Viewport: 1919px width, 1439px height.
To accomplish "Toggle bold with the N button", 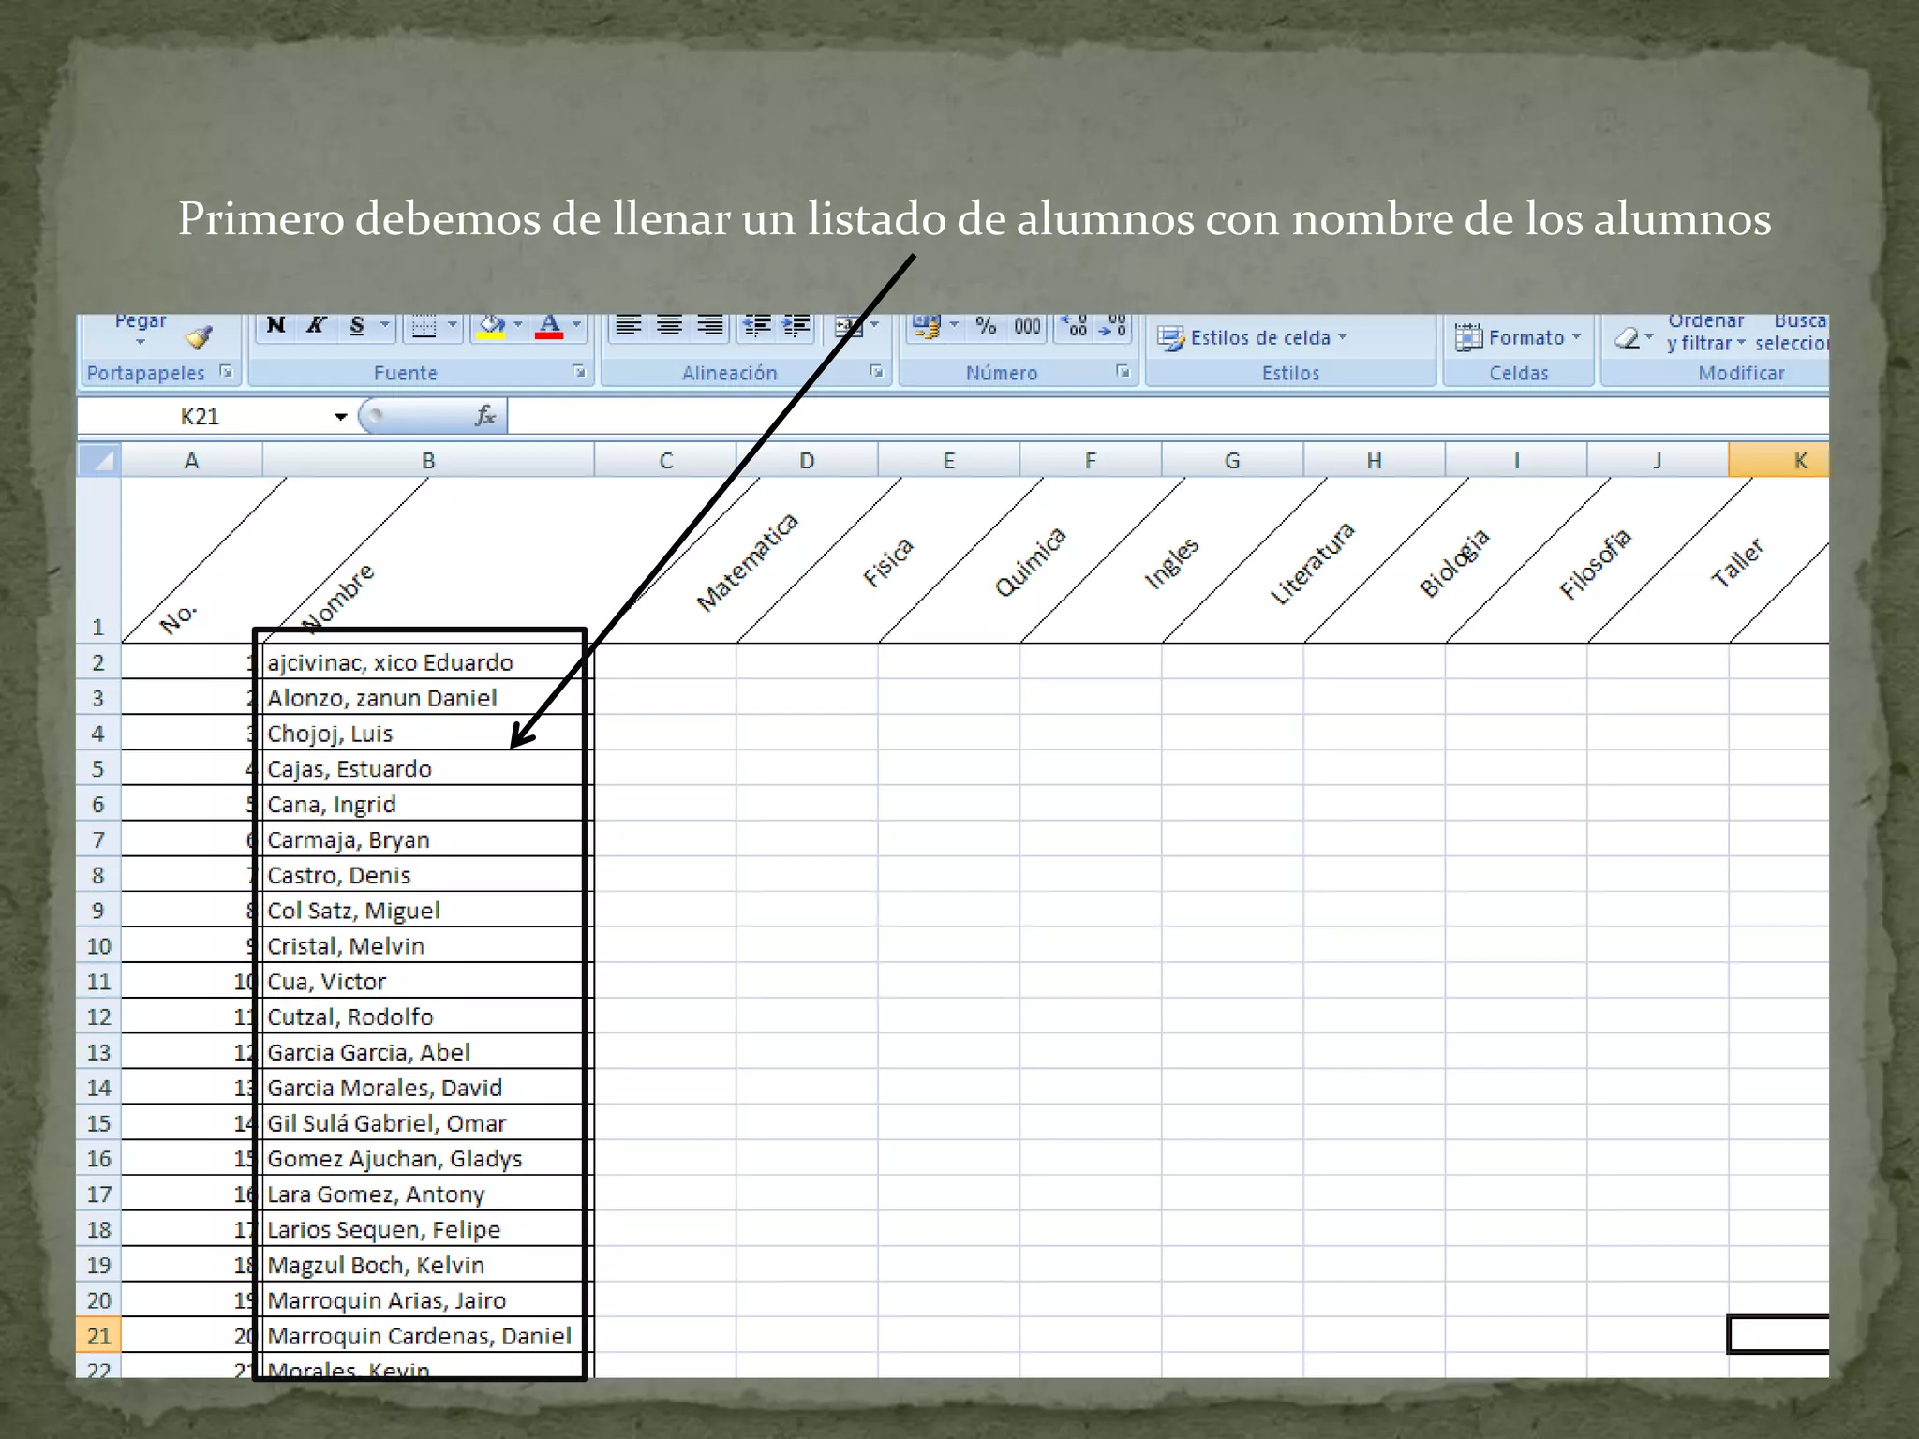I will pyautogui.click(x=275, y=326).
